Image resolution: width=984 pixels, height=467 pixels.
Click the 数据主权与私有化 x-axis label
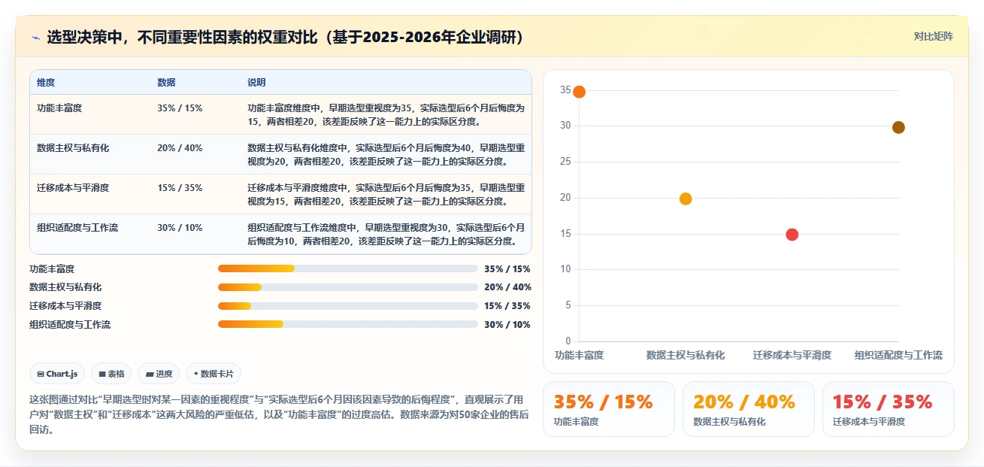(x=686, y=355)
